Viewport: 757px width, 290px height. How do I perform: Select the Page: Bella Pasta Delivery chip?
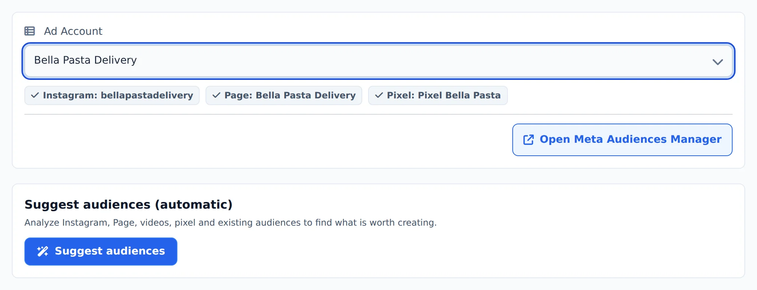point(284,95)
